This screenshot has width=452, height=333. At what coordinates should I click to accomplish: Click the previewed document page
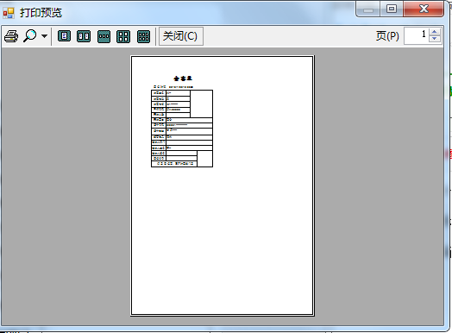click(222, 185)
